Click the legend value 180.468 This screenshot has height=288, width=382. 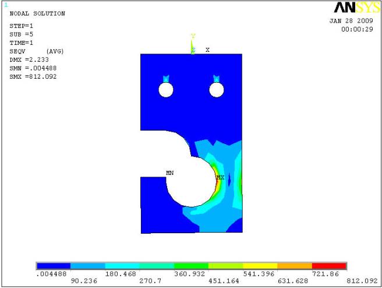pos(121,274)
